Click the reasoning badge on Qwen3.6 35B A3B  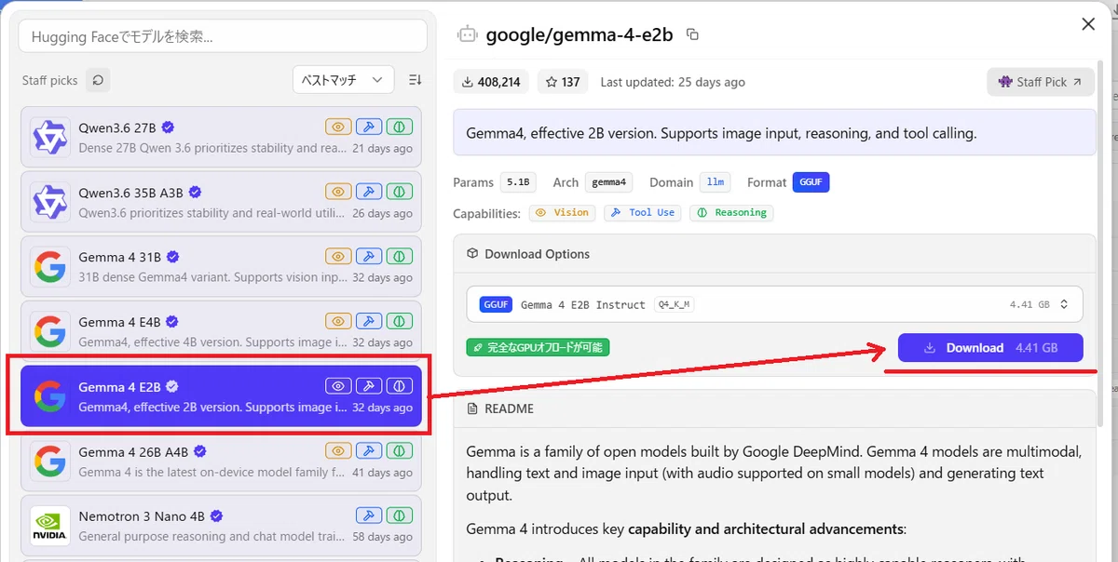(400, 192)
